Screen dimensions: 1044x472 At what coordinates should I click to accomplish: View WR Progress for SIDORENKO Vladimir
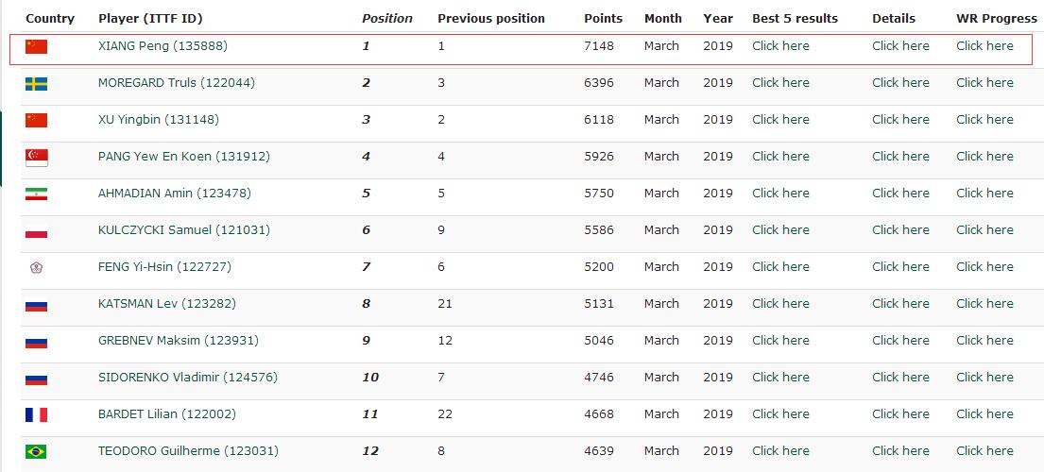[x=984, y=378]
